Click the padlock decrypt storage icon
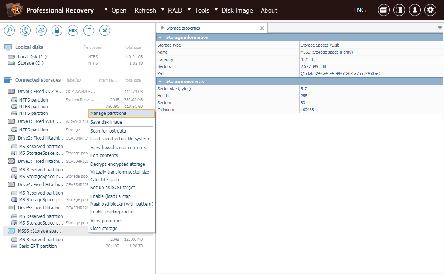 pyautogui.click(x=57, y=31)
